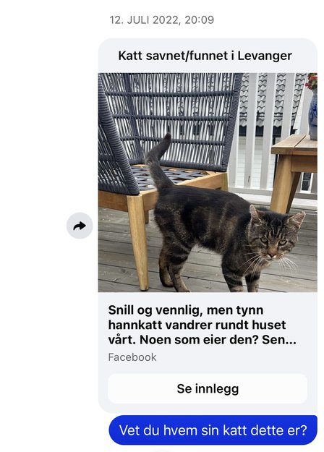Open the post with Se innlegg button
This screenshot has height=452, width=324.
pyautogui.click(x=208, y=388)
